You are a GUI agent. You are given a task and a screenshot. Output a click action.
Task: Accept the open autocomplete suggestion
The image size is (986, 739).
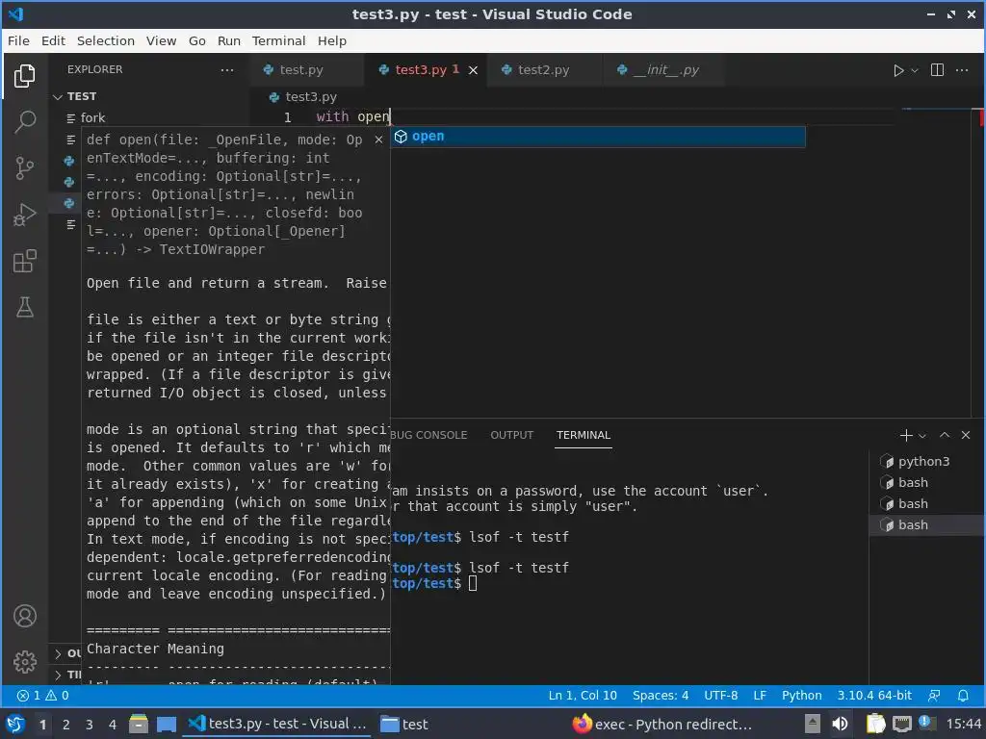pos(597,137)
